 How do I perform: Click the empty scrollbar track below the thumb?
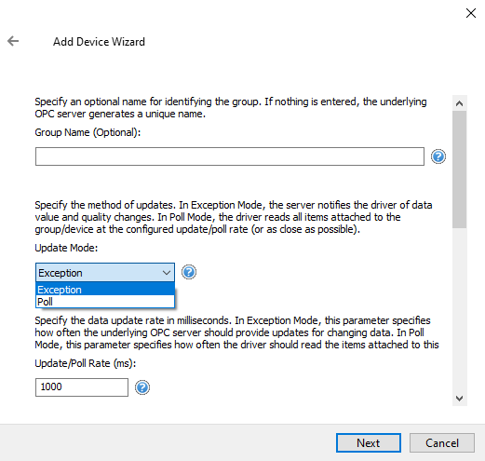460,309
